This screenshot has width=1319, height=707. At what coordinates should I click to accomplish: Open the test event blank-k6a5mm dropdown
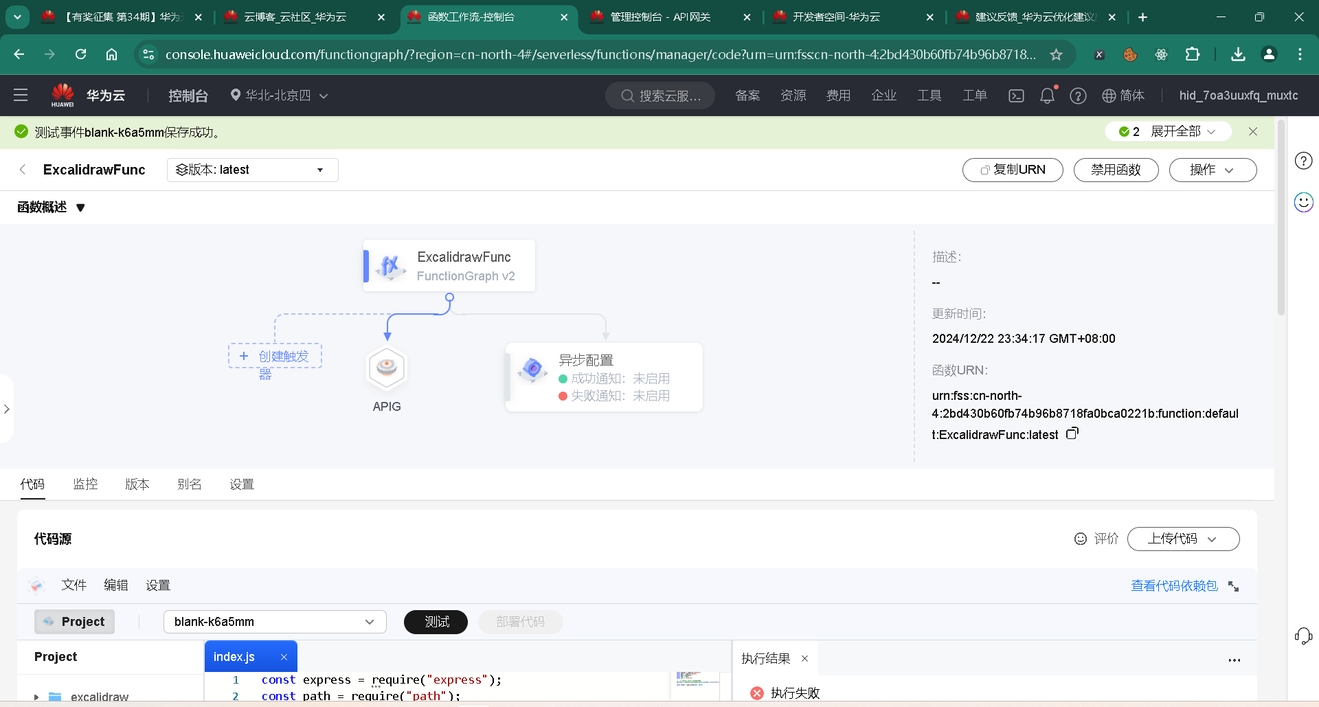275,622
